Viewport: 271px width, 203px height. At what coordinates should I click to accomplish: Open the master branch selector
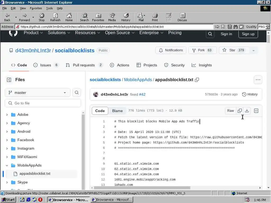tap(38, 93)
